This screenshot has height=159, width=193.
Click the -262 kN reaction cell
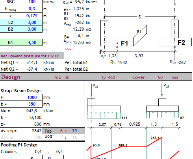[80, 22]
